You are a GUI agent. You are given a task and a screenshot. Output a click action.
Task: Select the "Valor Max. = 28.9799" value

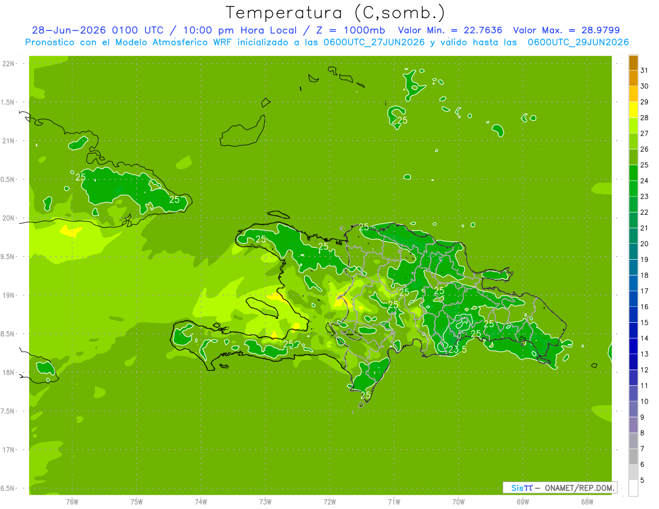coord(566,30)
